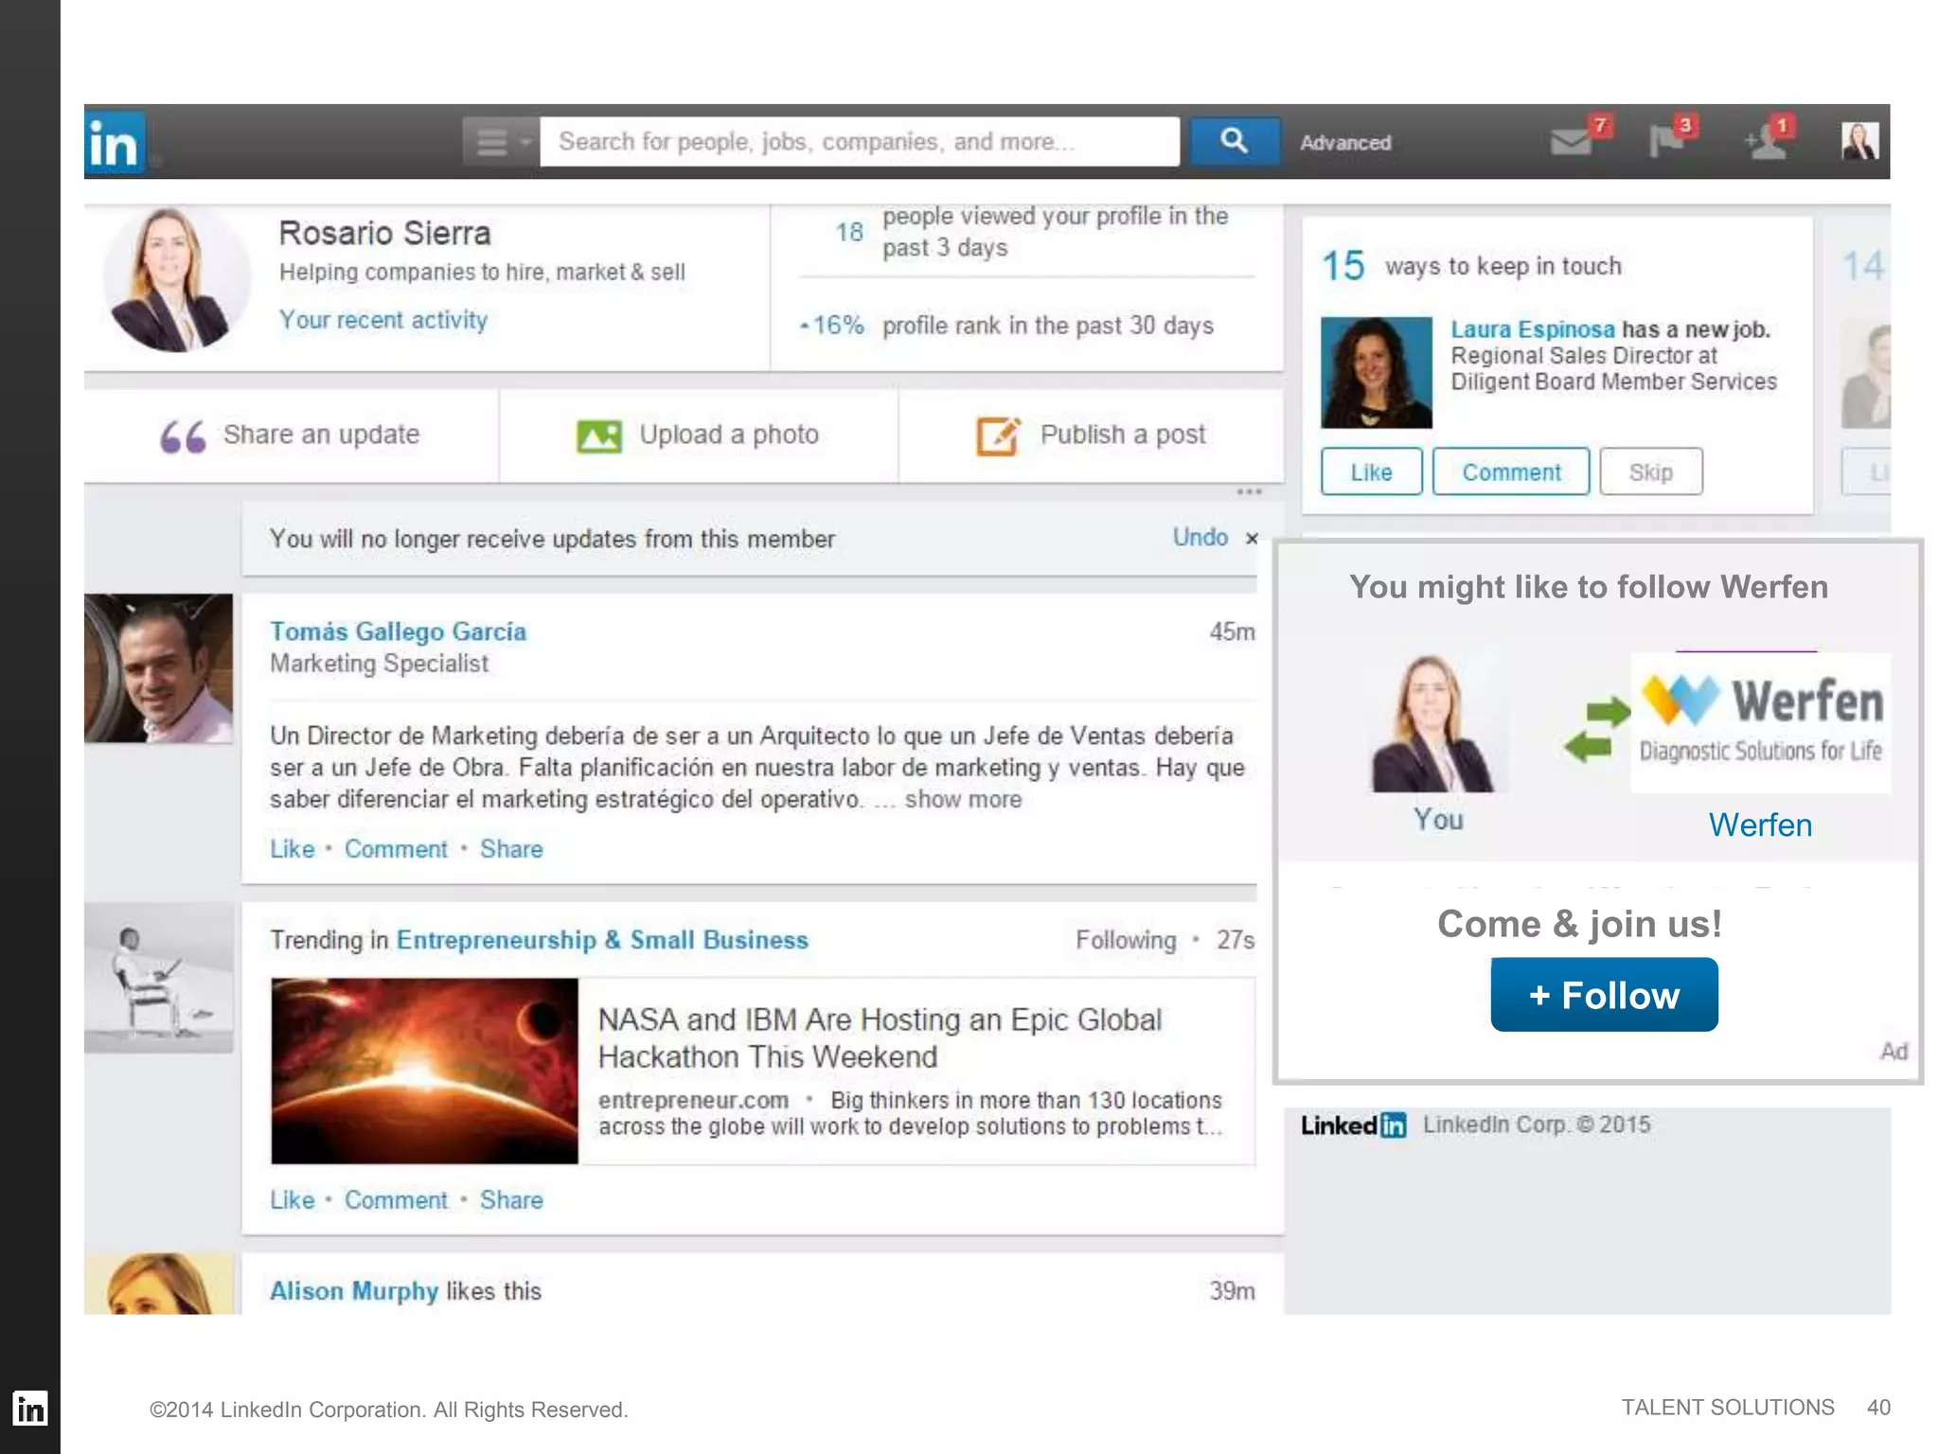Open the three-dot feed options menu

1249,491
